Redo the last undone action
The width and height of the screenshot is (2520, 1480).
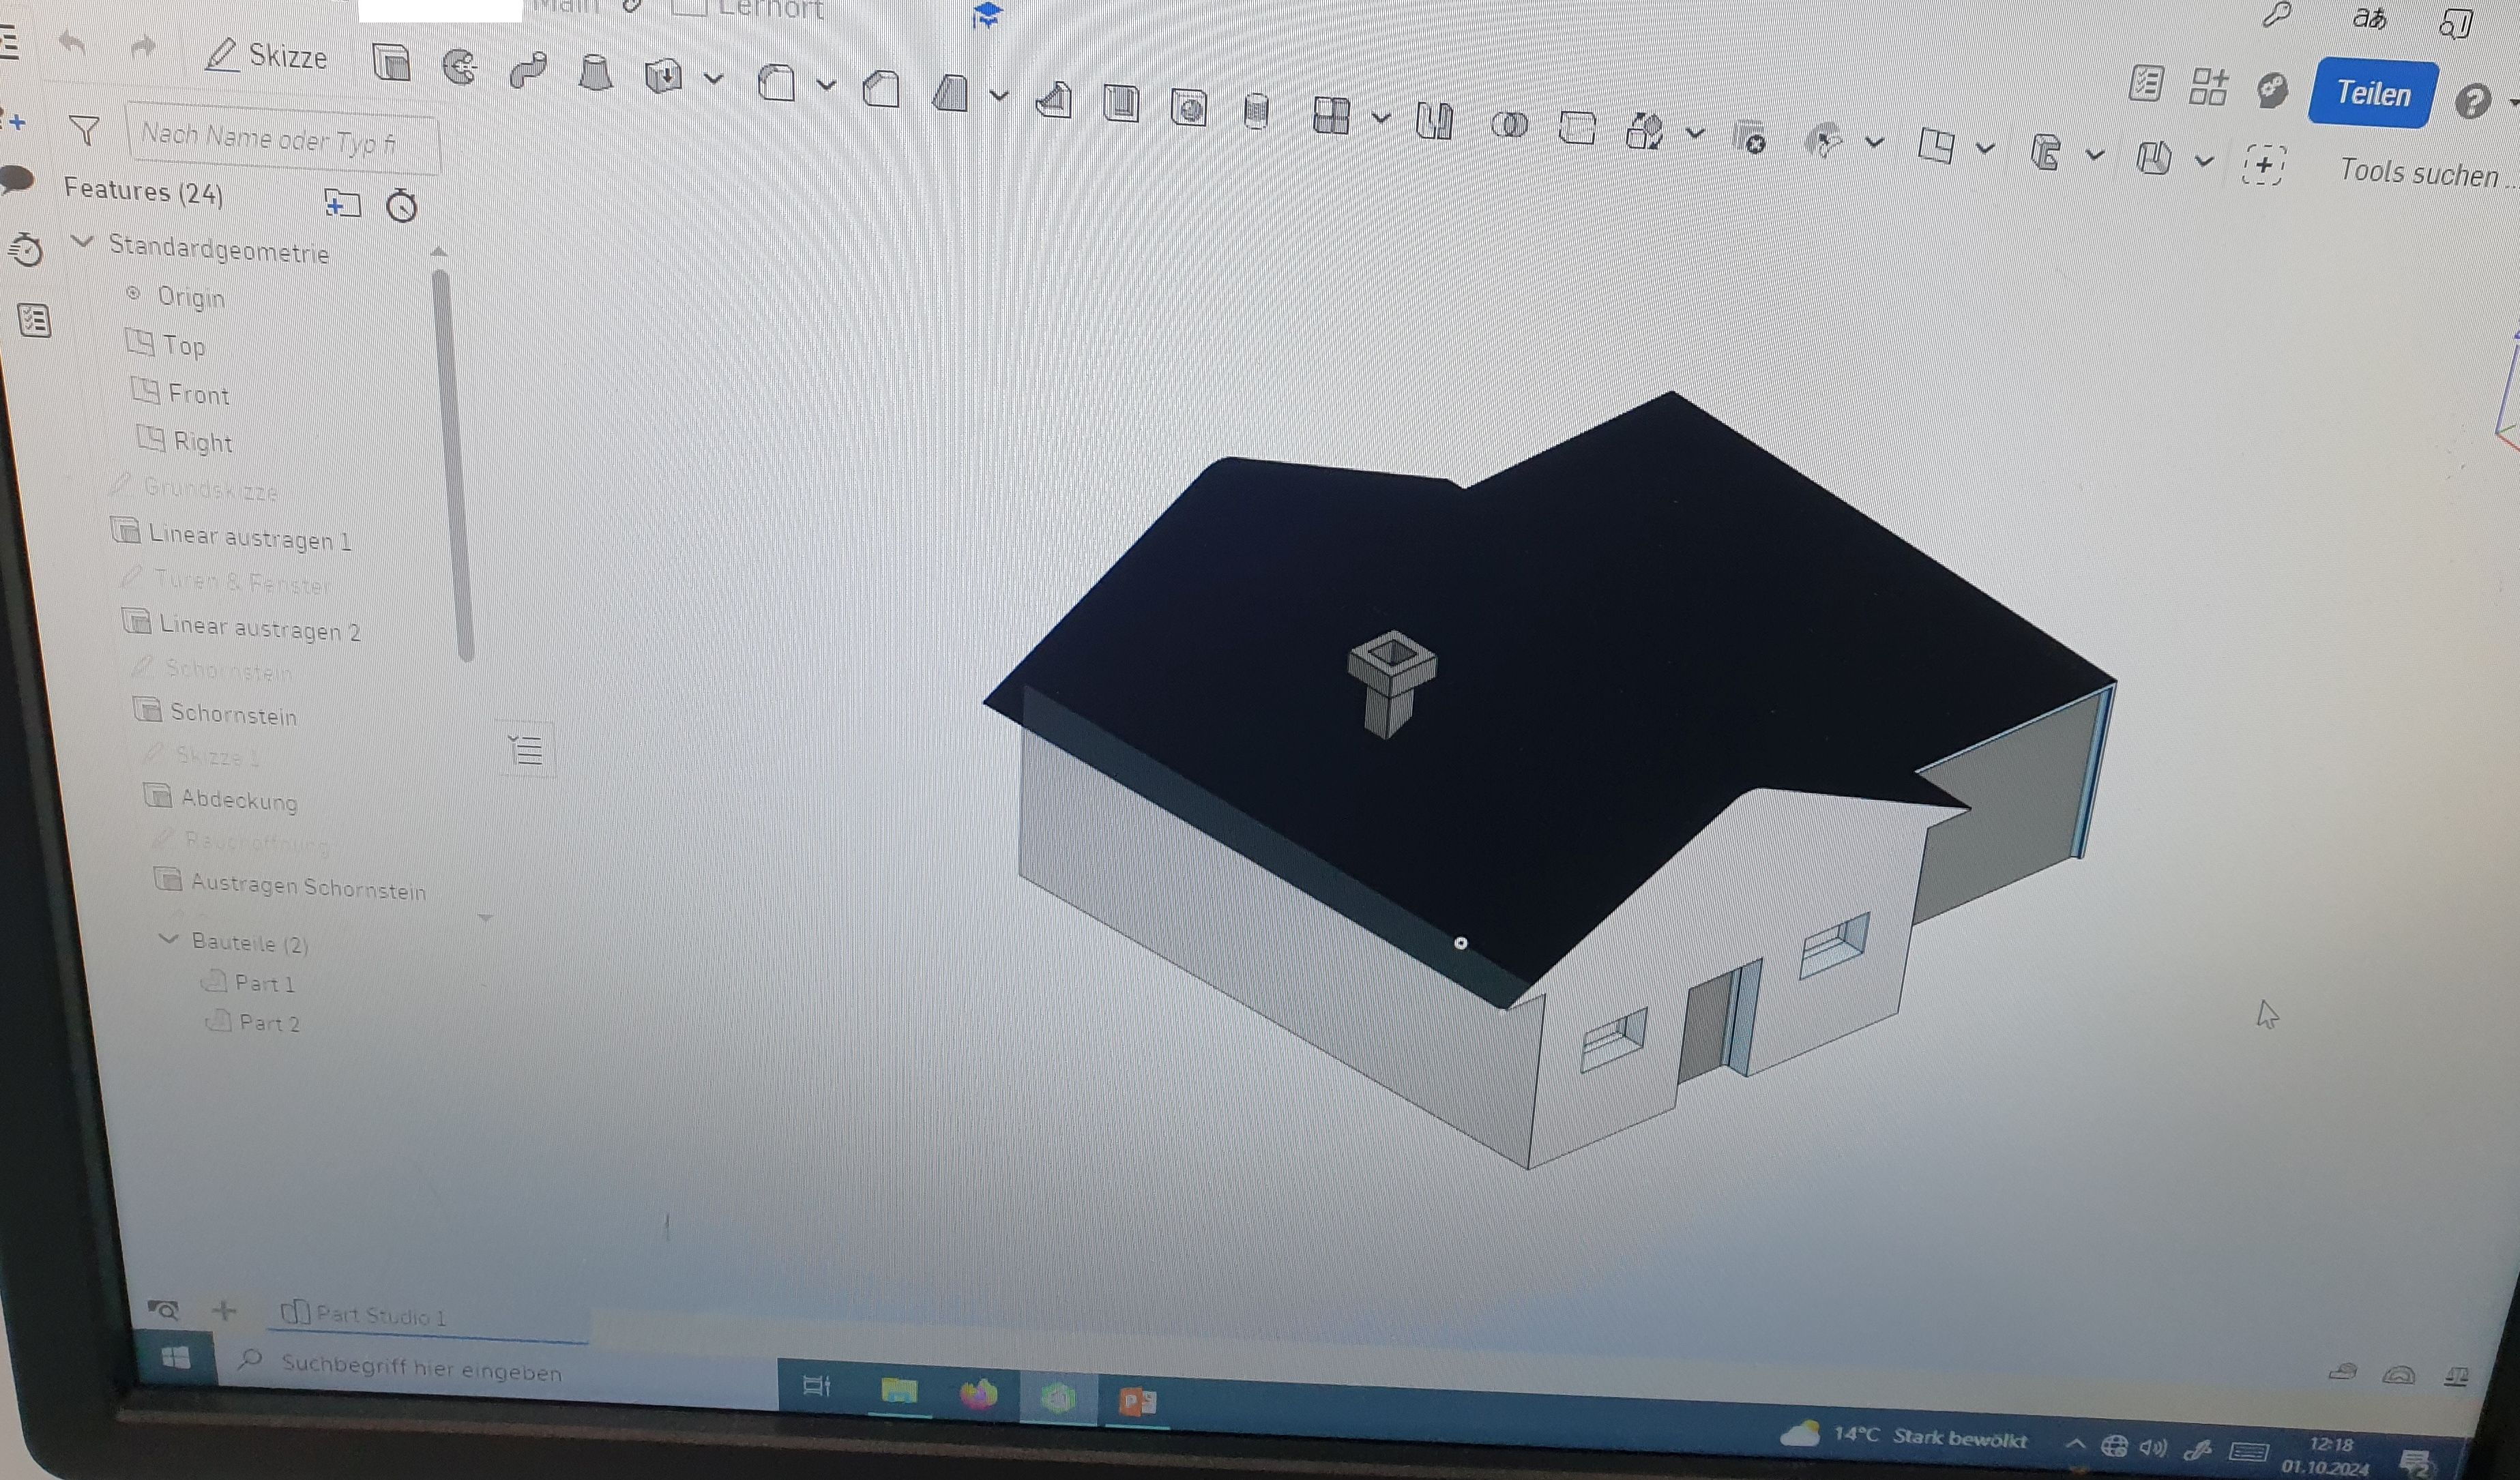(x=144, y=47)
